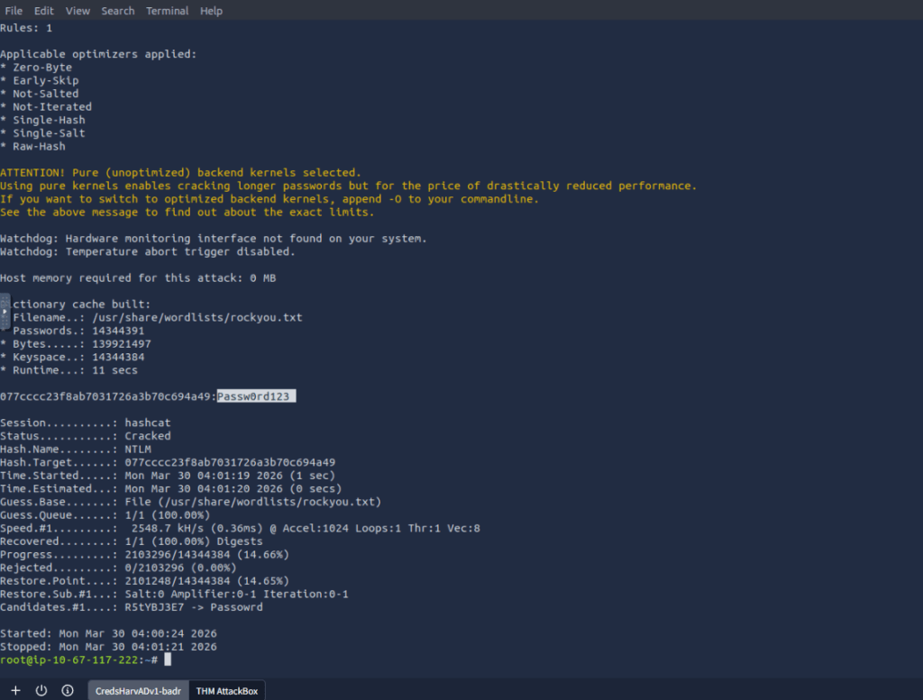The image size is (923, 700).
Task: Click the Watchdog Temperature abort line
Action: (x=148, y=251)
